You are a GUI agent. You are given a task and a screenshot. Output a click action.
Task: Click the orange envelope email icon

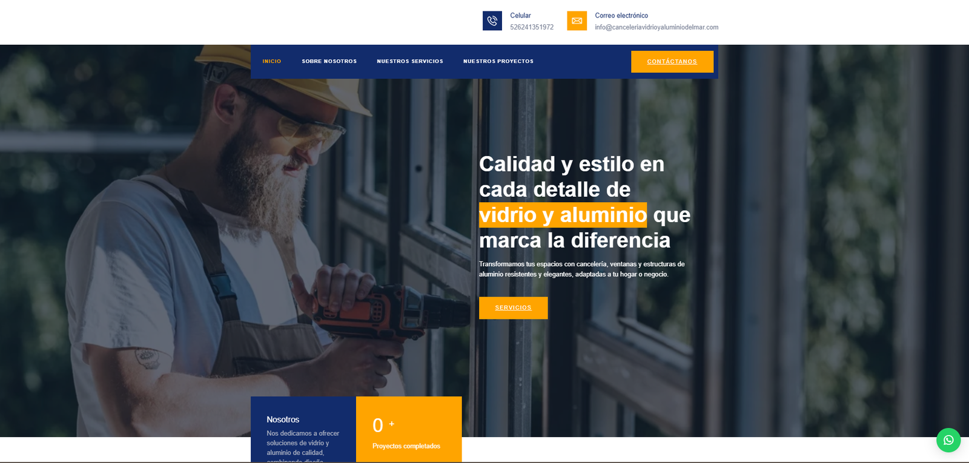577,21
